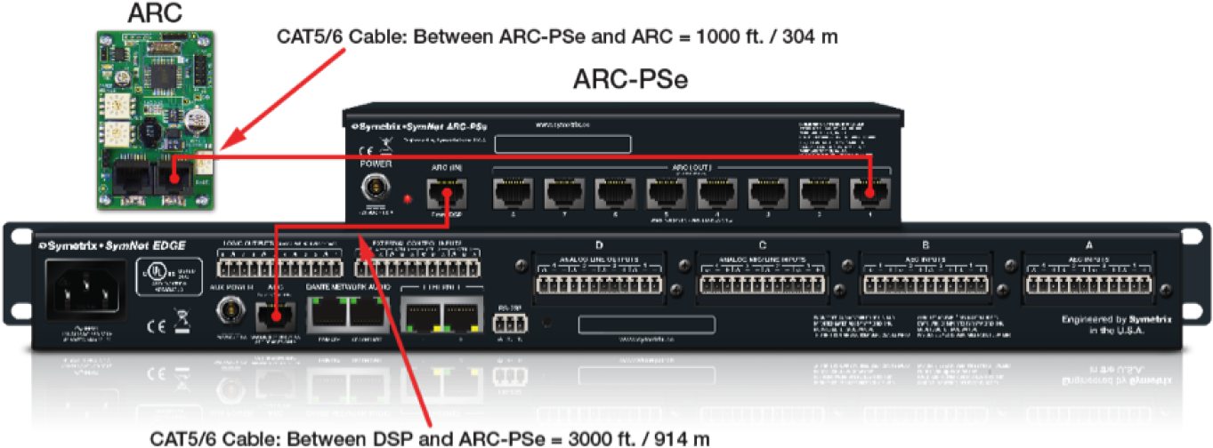Select ARC (OUT) port 7 on ARC-PSe
This screenshot has width=1213, height=448.
point(563,193)
